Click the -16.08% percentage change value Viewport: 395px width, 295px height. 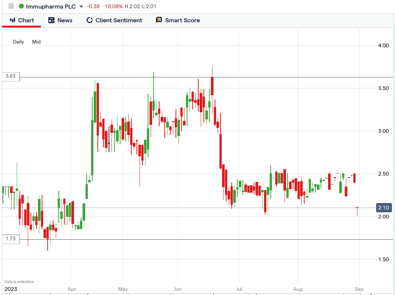(113, 7)
